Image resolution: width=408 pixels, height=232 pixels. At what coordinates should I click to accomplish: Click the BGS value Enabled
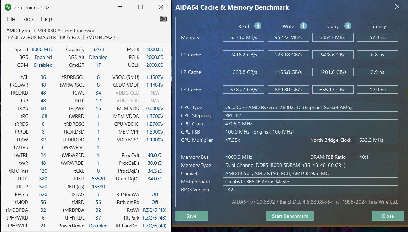43,57
